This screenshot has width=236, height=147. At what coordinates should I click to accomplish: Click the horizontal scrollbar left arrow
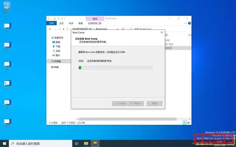coord(77,119)
